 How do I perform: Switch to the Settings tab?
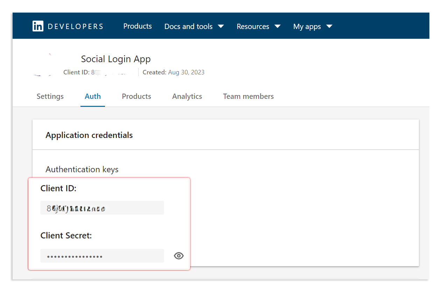50,96
